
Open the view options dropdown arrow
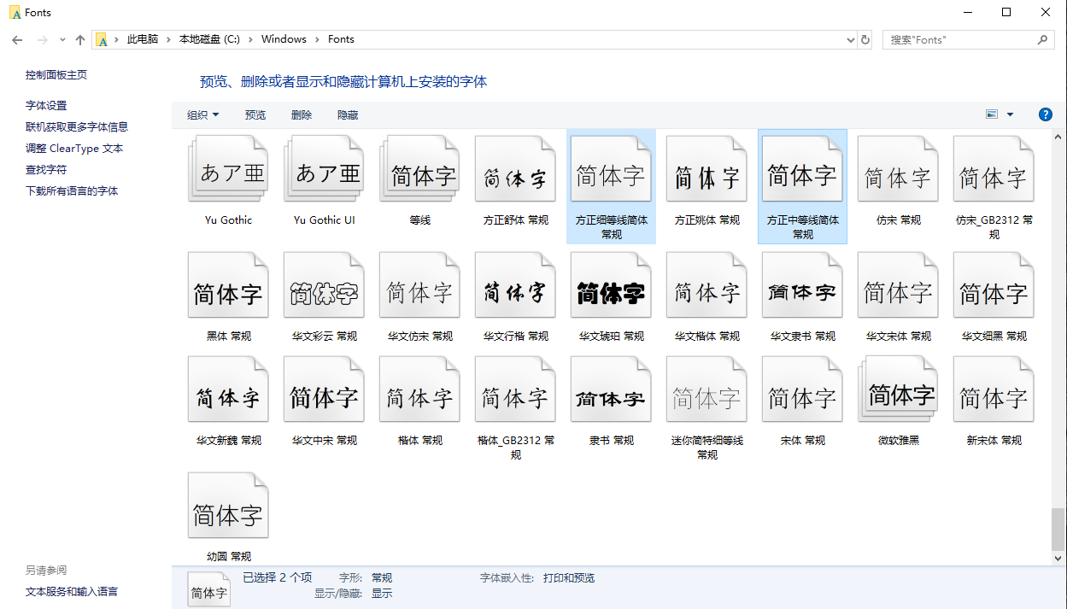(1010, 114)
